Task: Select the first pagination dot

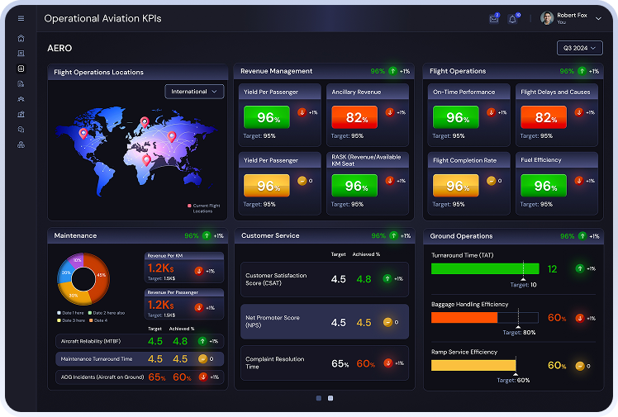Action: click(x=317, y=398)
